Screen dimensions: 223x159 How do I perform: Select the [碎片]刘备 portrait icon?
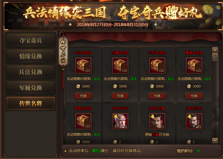click(x=157, y=121)
